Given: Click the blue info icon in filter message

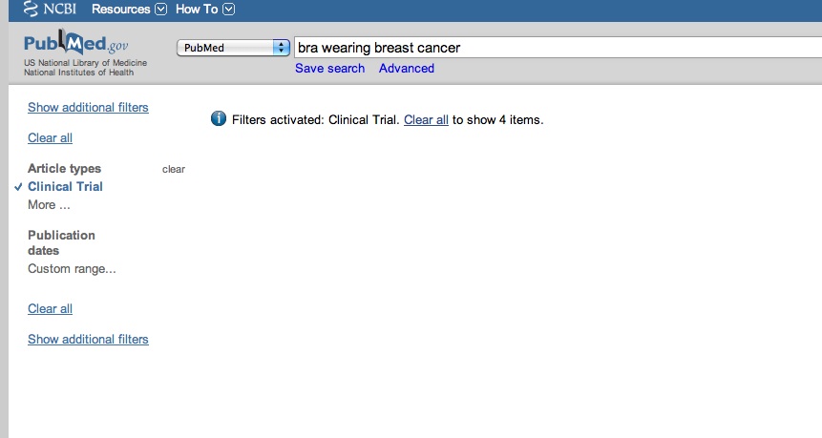Looking at the screenshot, I should coord(218,119).
